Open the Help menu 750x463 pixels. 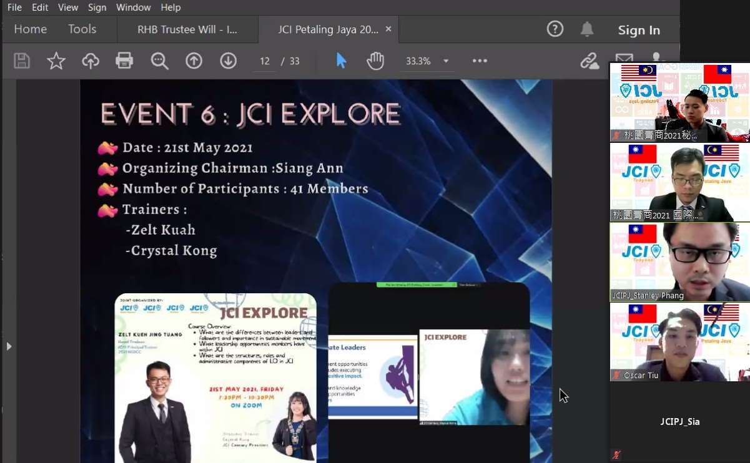tap(170, 7)
